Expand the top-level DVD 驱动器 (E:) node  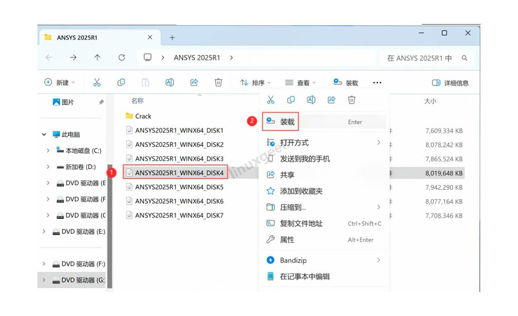tap(44, 231)
